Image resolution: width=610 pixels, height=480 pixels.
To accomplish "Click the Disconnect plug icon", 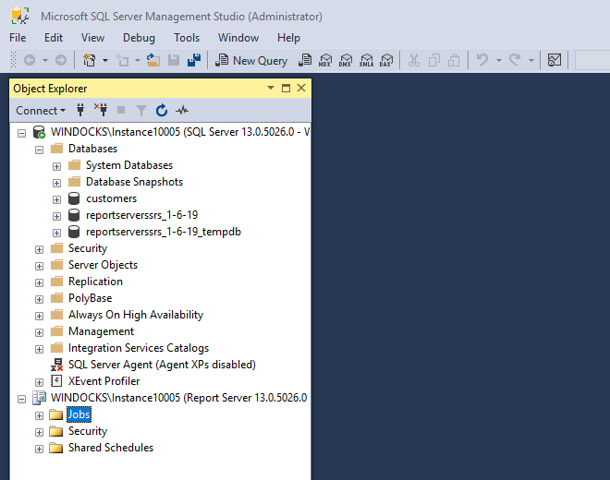I will pos(101,110).
